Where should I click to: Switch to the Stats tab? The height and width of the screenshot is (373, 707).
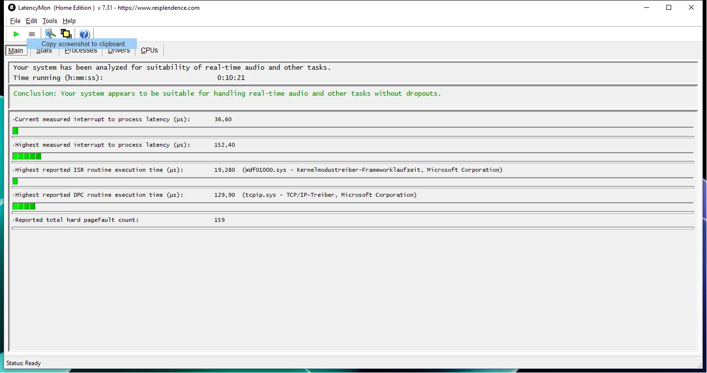44,51
